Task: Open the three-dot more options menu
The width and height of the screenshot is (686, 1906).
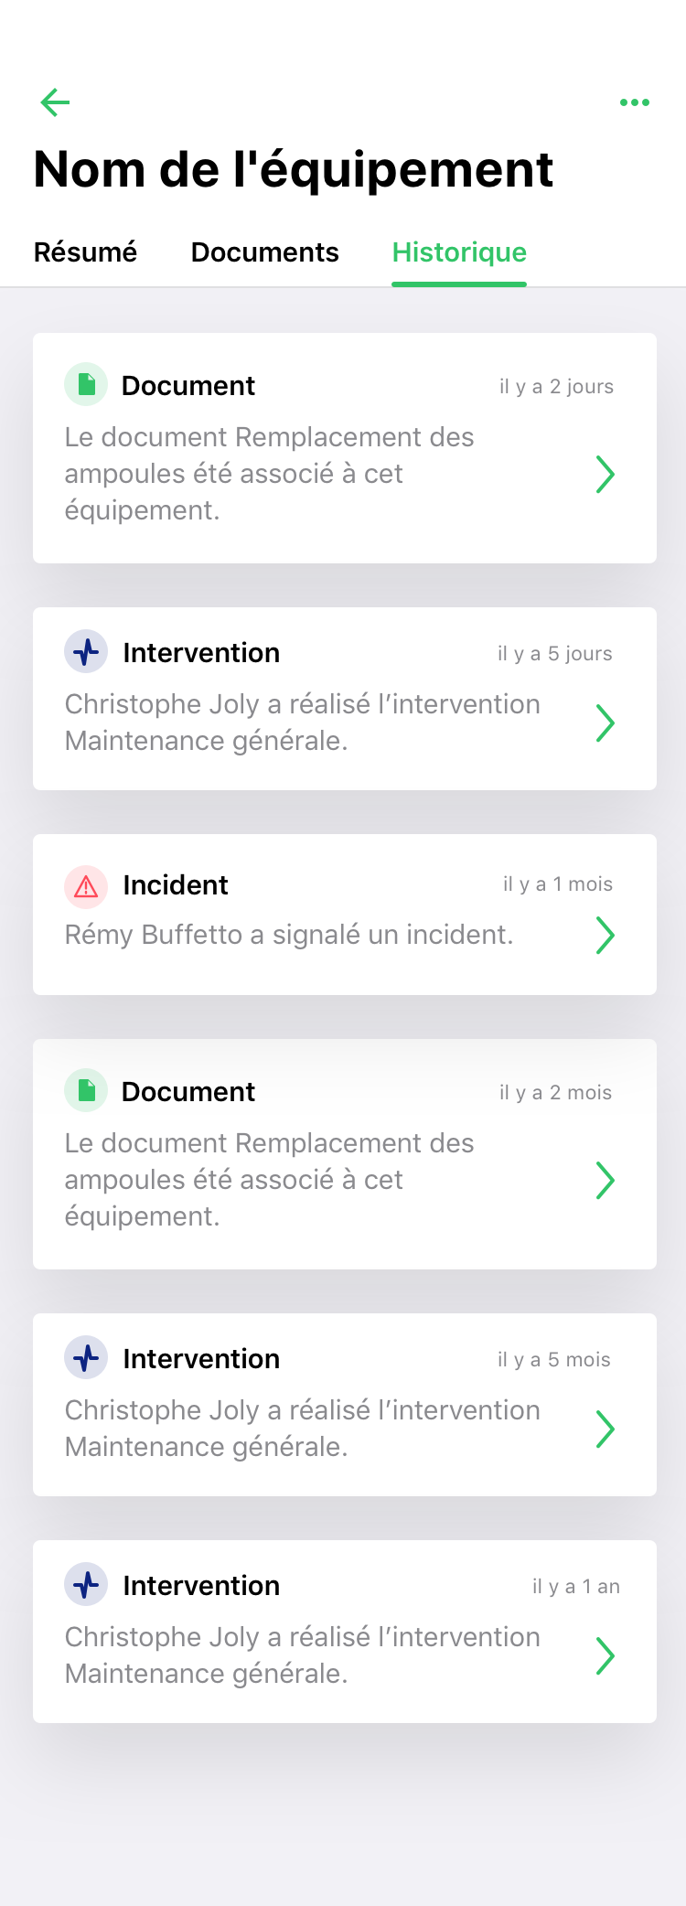Action: pyautogui.click(x=634, y=102)
